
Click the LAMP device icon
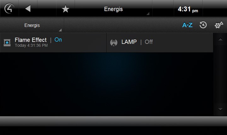(x=114, y=42)
